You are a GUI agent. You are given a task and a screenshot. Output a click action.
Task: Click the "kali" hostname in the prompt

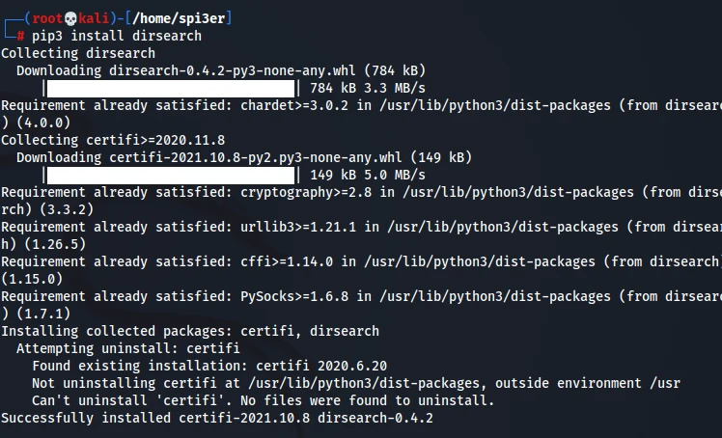pos(95,18)
